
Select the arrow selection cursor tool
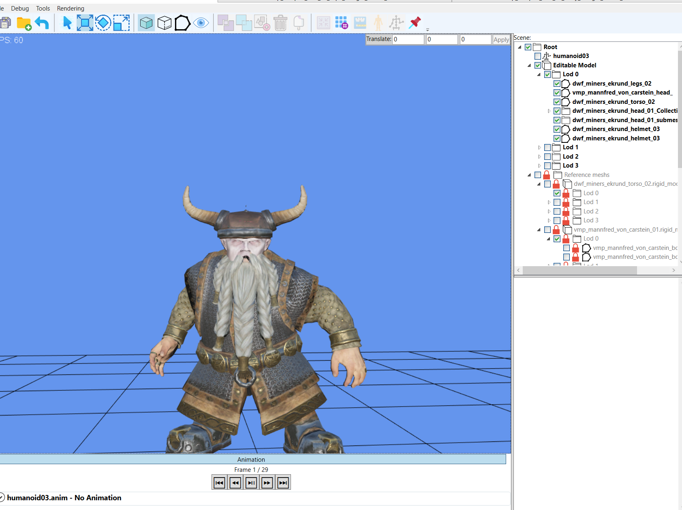(x=67, y=23)
